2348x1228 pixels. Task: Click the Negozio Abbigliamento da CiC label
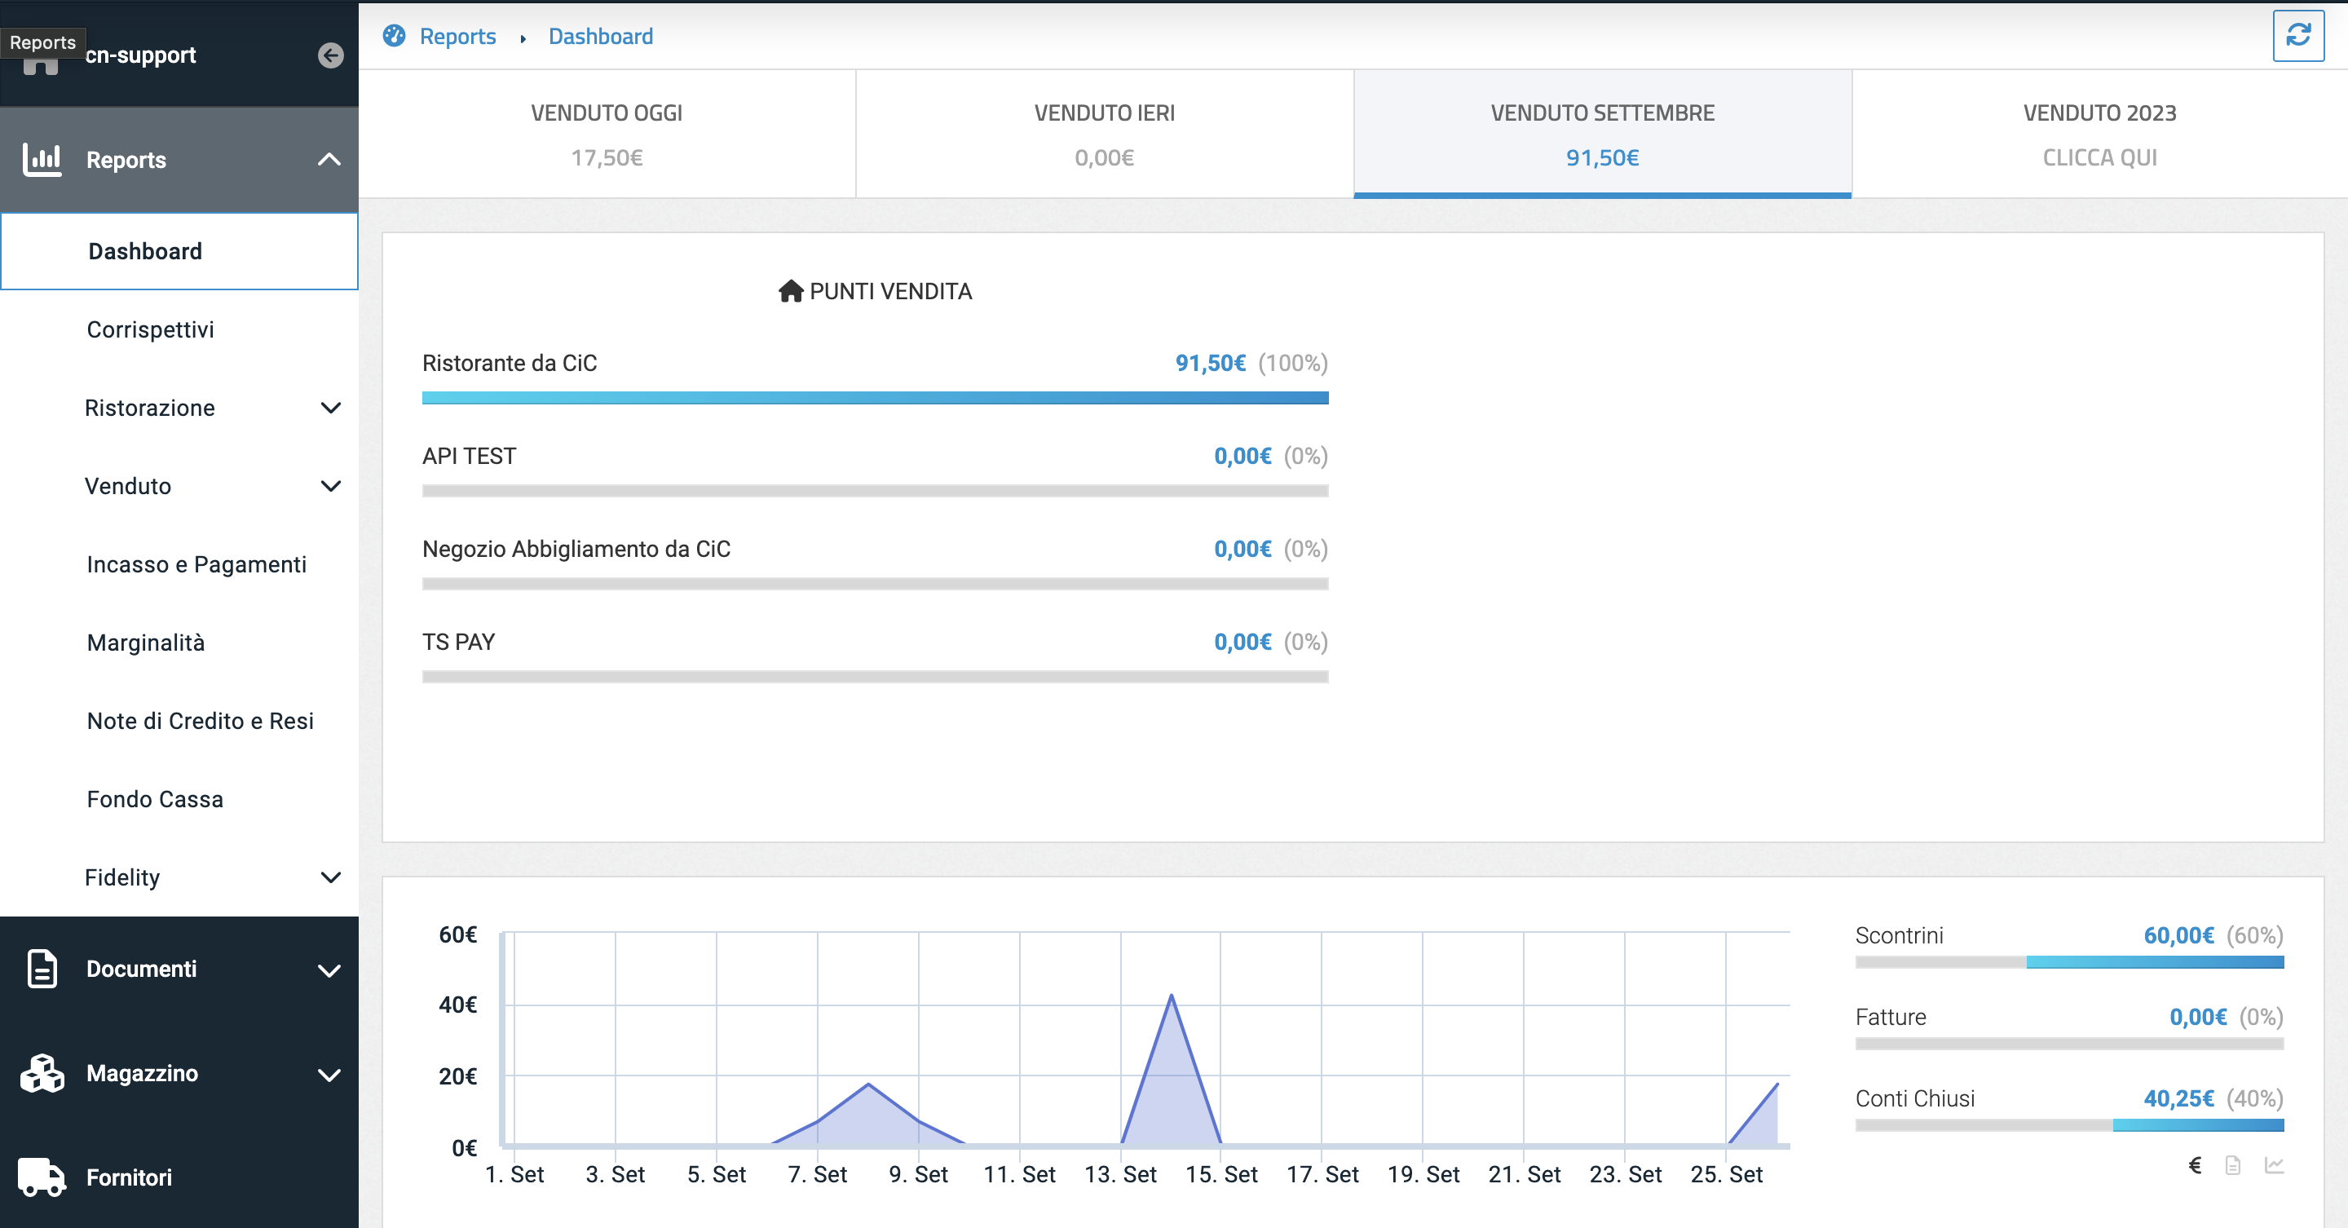tap(576, 549)
